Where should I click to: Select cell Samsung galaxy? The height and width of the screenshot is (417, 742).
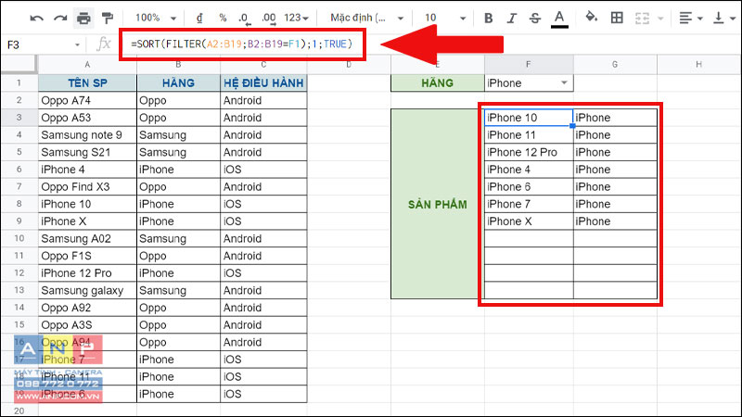click(87, 290)
